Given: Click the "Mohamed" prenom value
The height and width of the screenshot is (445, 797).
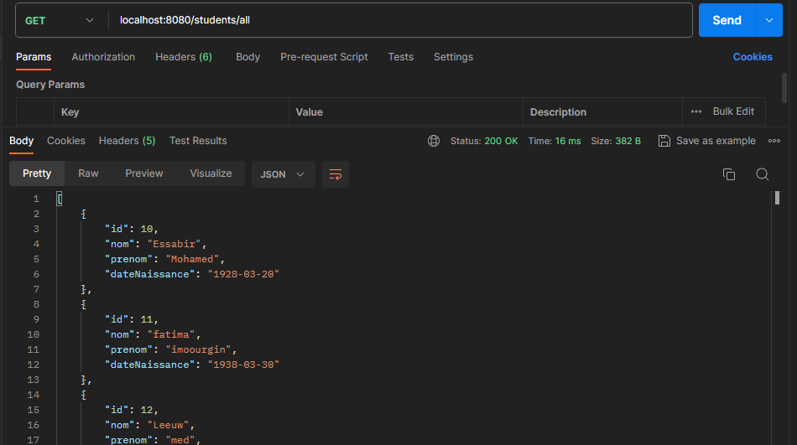Looking at the screenshot, I should 192,259.
